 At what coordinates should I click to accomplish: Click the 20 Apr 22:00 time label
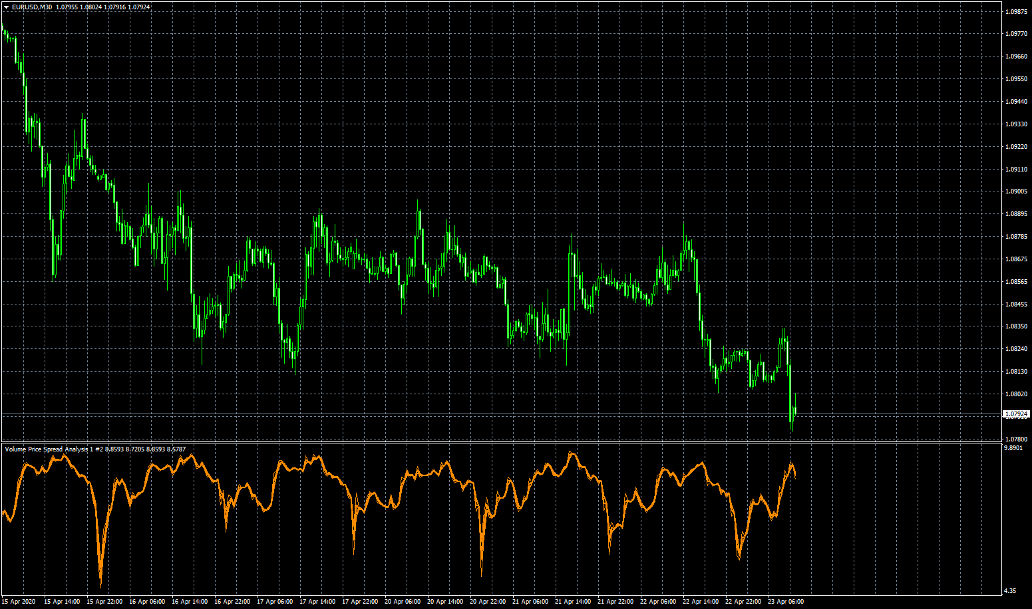(x=488, y=602)
